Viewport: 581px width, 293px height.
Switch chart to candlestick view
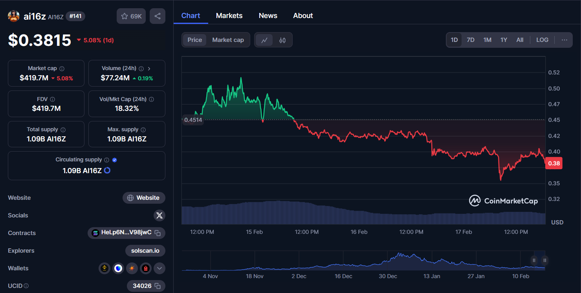282,40
